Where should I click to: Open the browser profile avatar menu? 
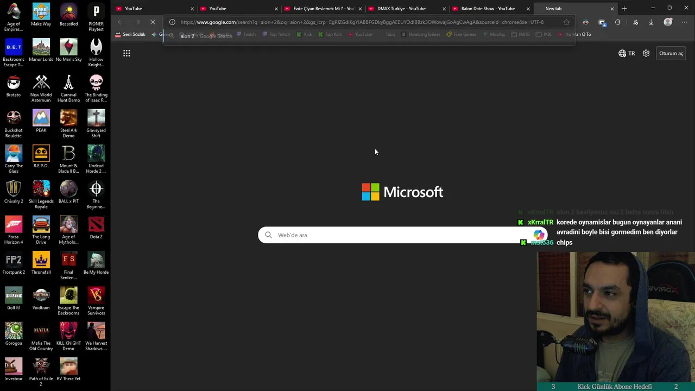coord(668,22)
